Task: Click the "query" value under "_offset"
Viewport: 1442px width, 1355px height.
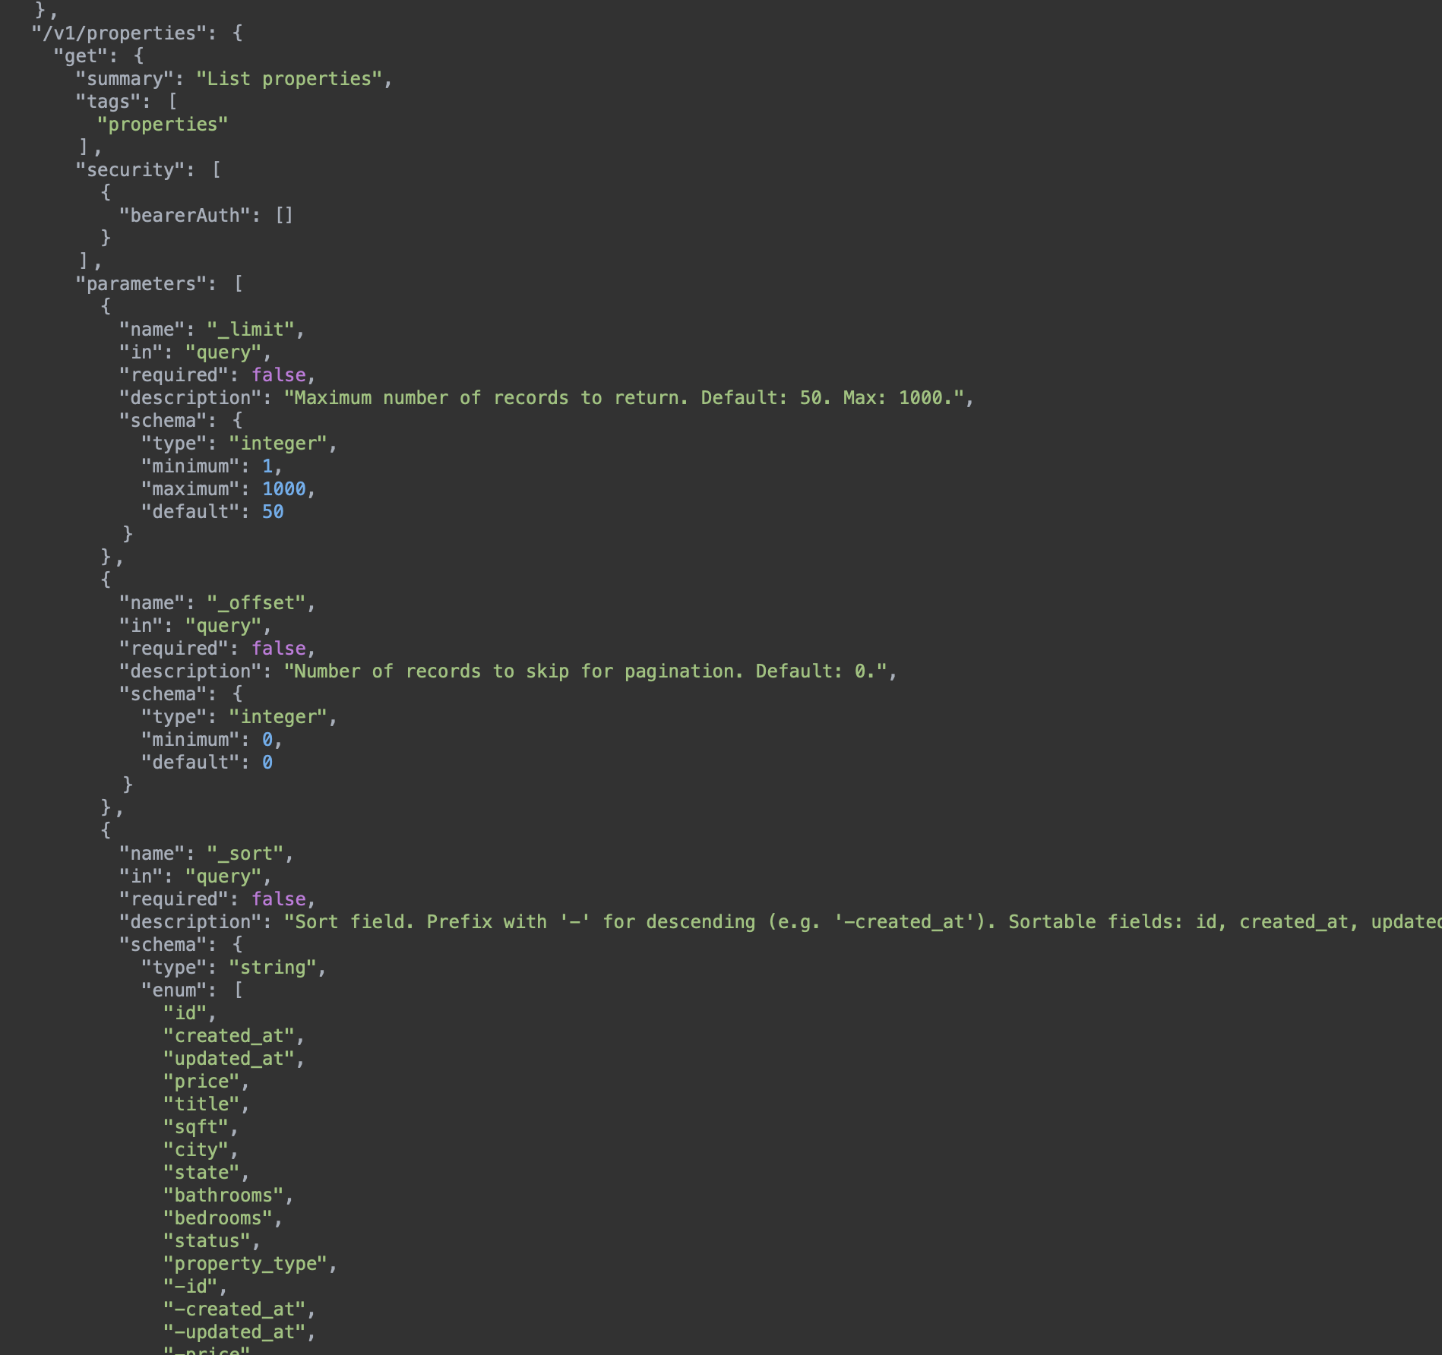Action: (223, 626)
